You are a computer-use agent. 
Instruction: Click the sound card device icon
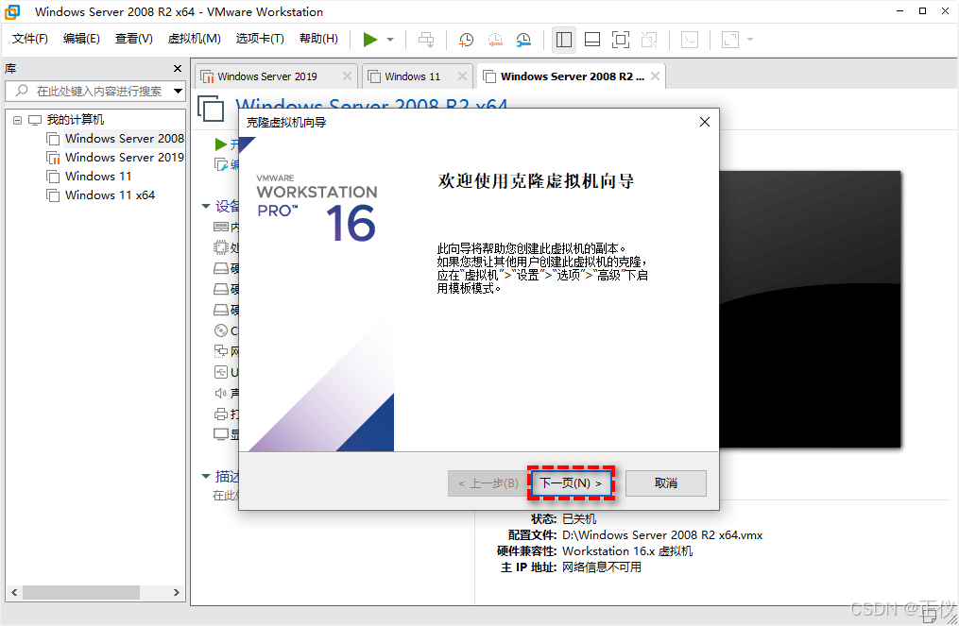221,393
